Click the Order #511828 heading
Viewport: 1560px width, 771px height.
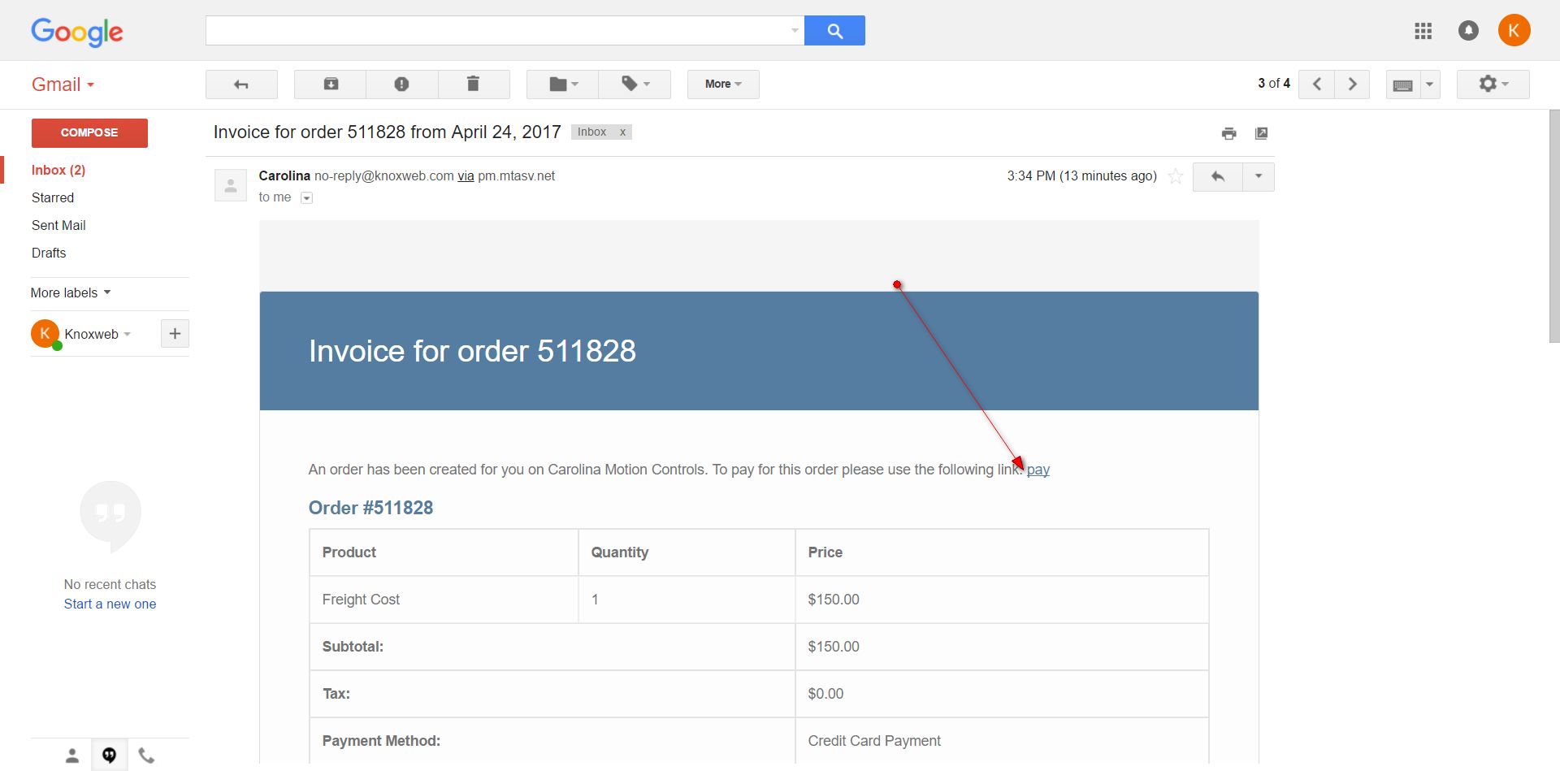[x=370, y=508]
